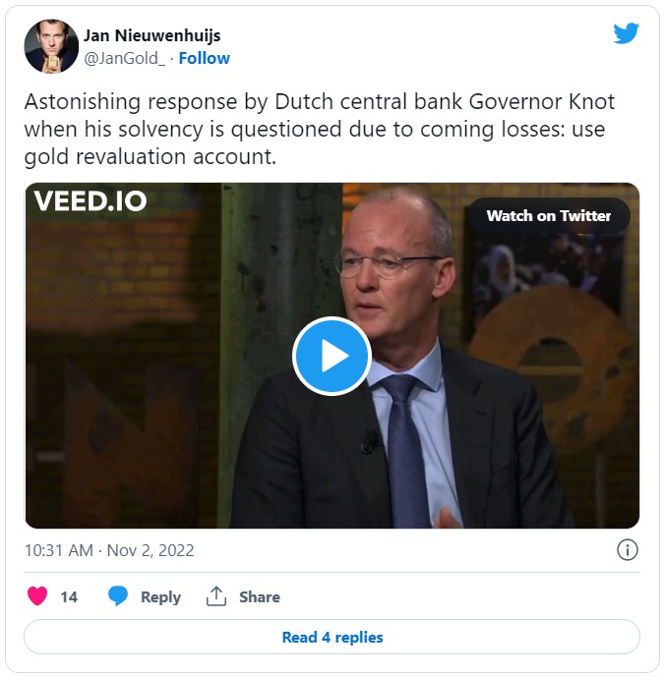This screenshot has height=676, width=665.
Task: Click Watch on Twitter overlay button
Action: (x=549, y=215)
